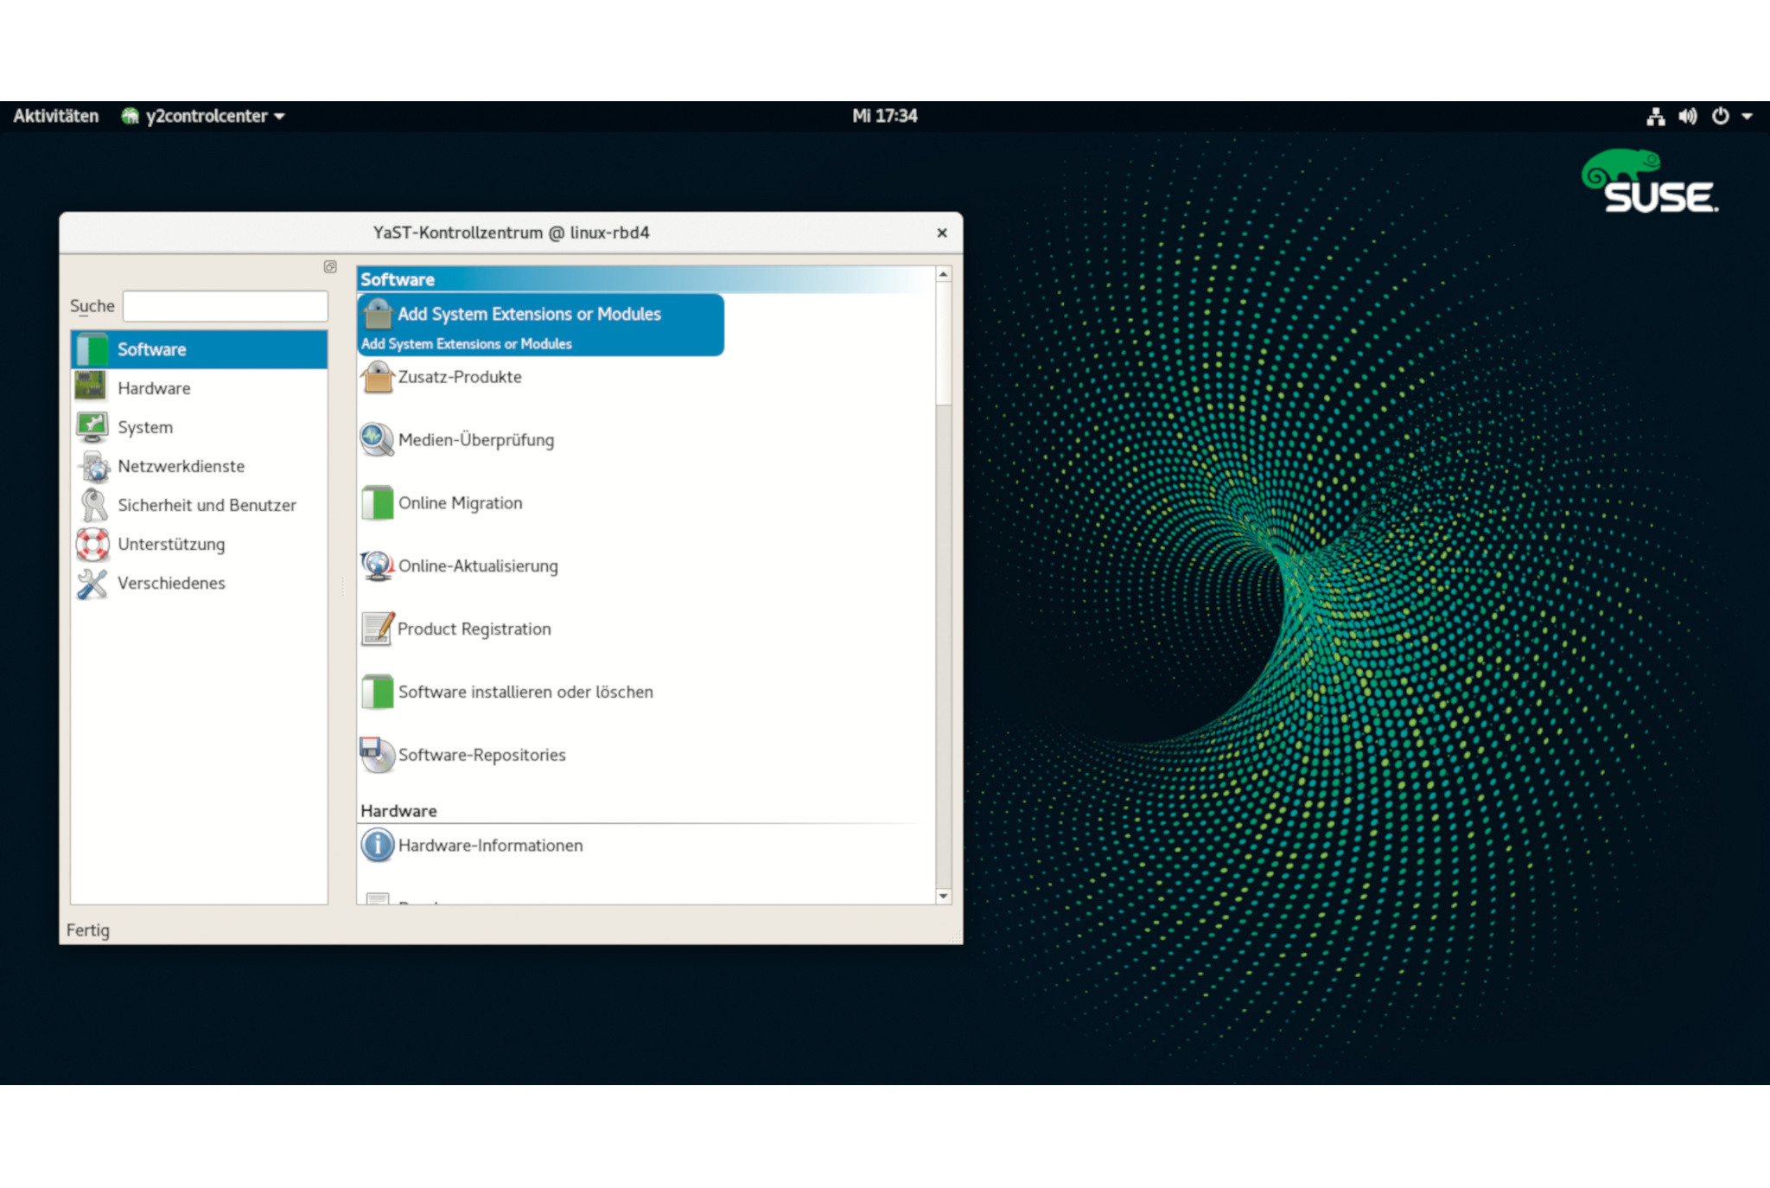Open Aktivitäten overview
The width and height of the screenshot is (1770, 1188).
click(56, 116)
